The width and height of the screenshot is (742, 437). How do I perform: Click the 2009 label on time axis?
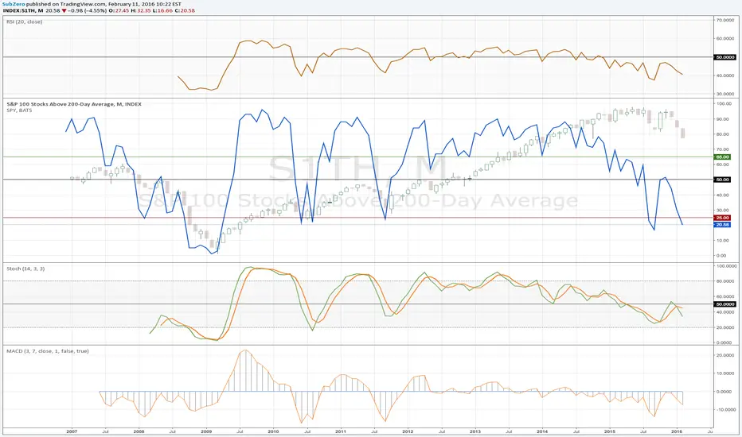tap(206, 431)
